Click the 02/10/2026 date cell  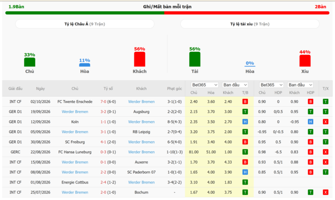click(40, 102)
